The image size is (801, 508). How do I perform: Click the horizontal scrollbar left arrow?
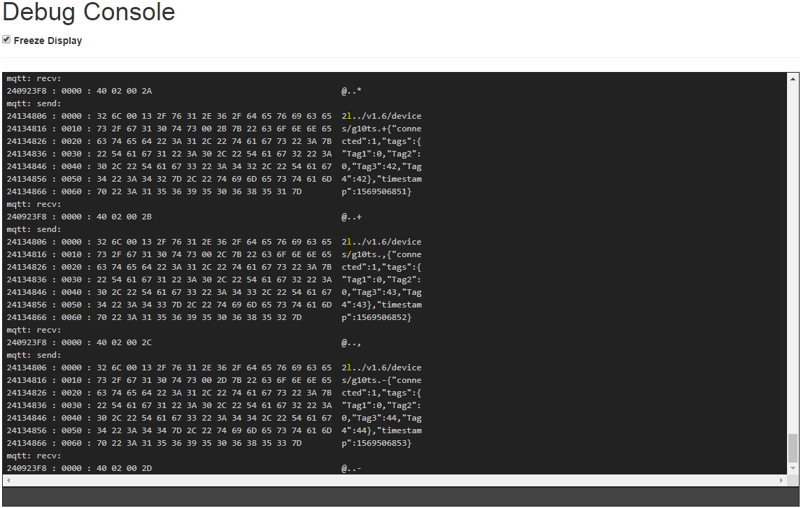(x=8, y=481)
